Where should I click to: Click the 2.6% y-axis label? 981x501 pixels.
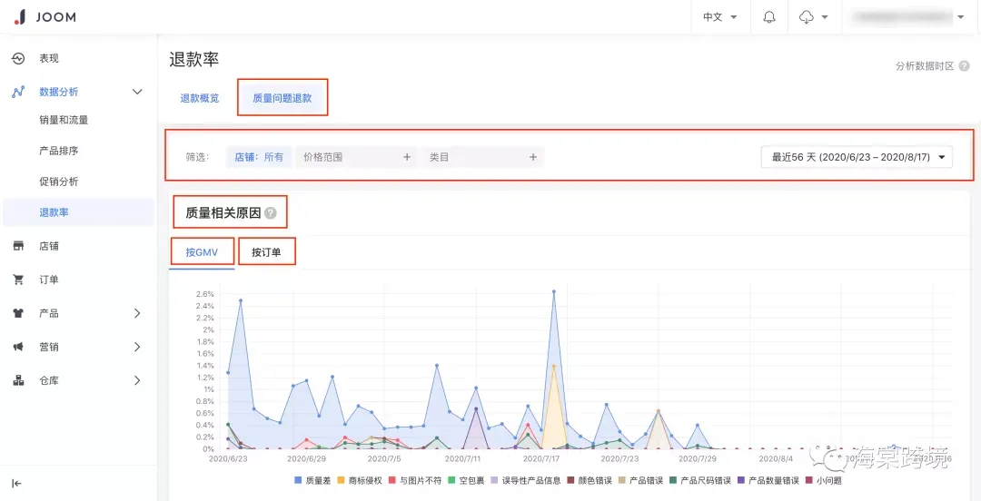(206, 294)
